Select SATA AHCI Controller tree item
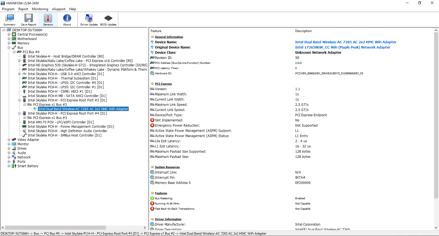439x236 pixels. pos(67,96)
